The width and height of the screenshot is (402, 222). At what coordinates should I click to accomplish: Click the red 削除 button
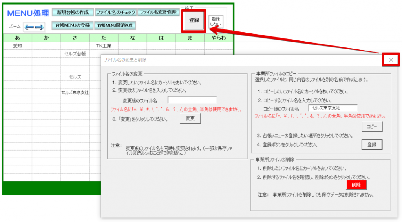pyautogui.click(x=356, y=185)
